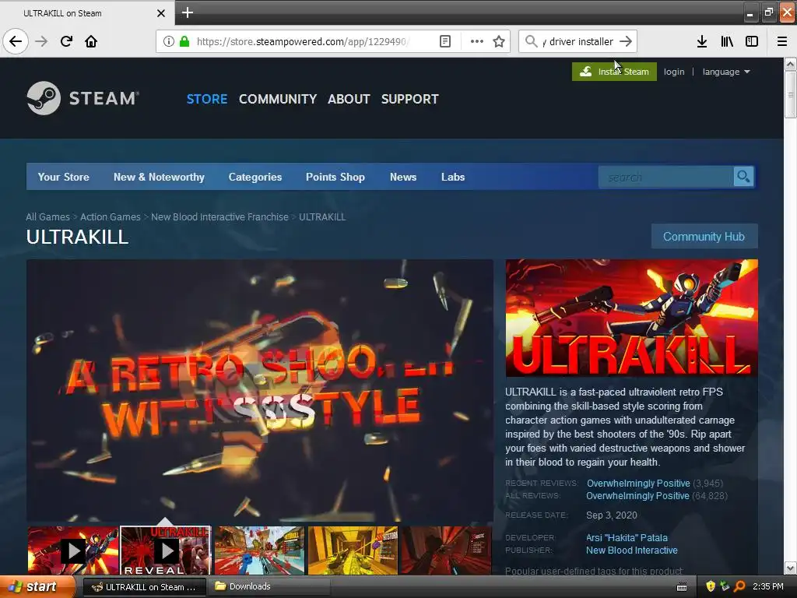Click the Steam logo
The width and height of the screenshot is (797, 598).
tap(83, 98)
